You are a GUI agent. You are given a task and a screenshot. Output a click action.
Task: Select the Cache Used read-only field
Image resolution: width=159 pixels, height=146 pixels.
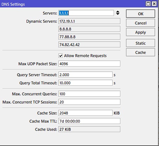(89, 129)
